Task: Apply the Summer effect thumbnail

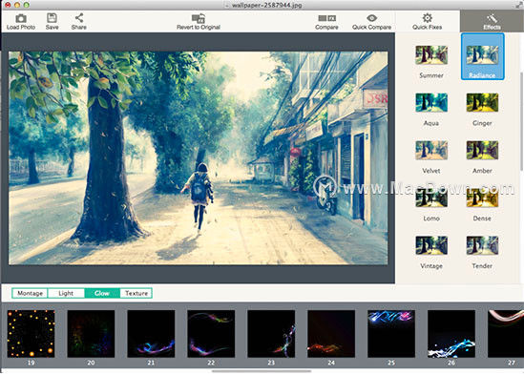Action: (x=431, y=55)
